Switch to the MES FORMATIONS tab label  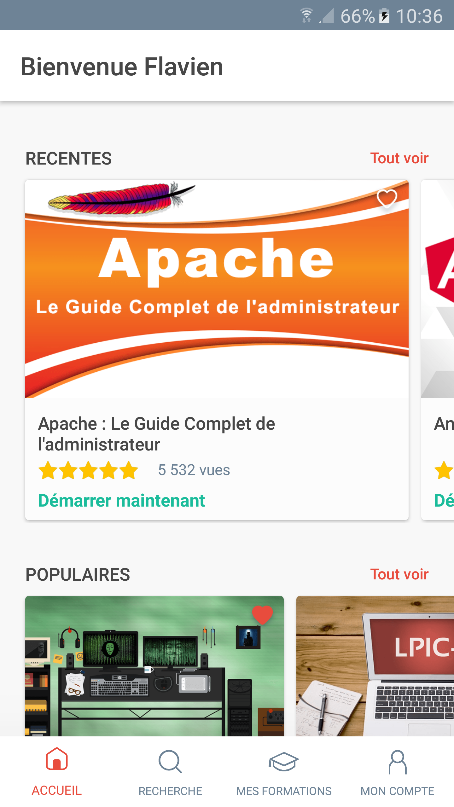pos(284,791)
